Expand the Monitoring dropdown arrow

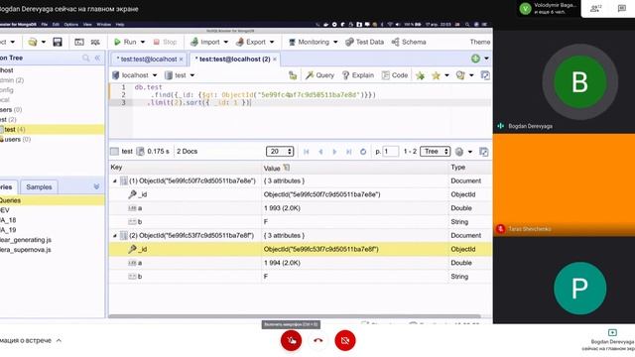(x=335, y=42)
